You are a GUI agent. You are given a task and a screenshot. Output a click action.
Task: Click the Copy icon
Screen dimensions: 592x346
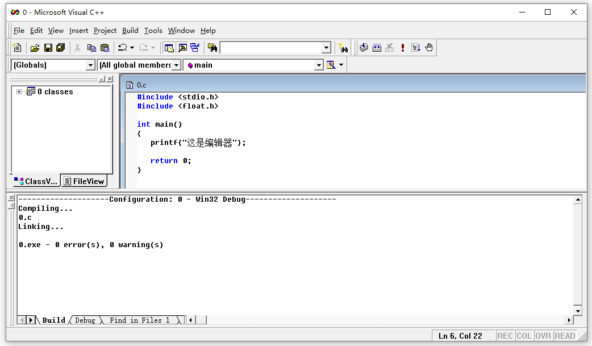point(91,48)
